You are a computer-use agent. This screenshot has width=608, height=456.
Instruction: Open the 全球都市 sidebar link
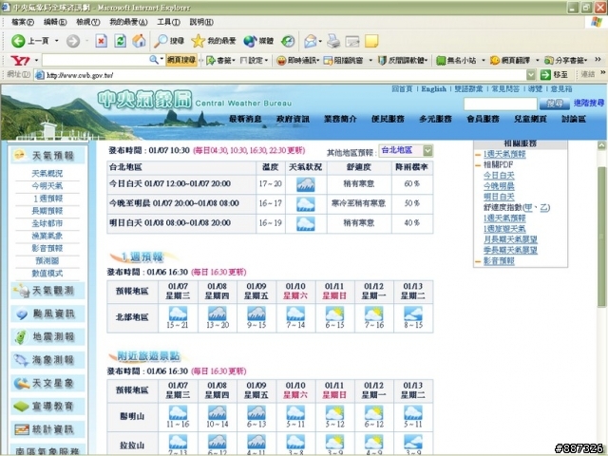47,223
